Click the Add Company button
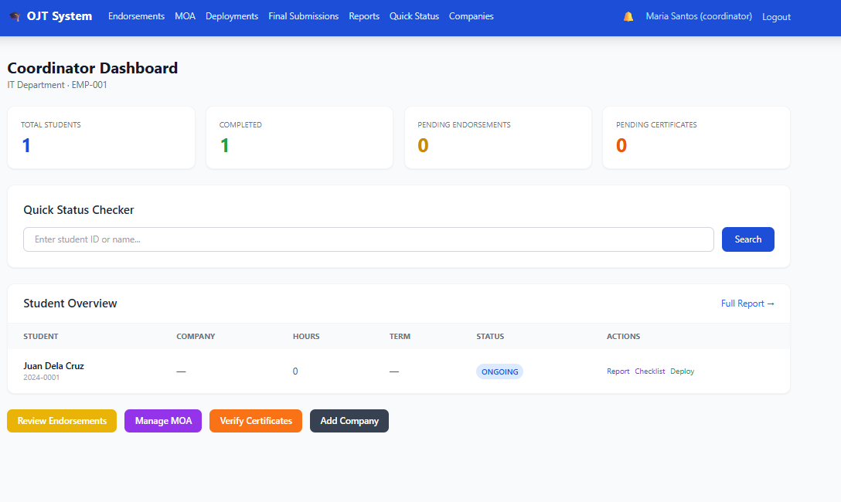This screenshot has width=841, height=502. coord(349,421)
